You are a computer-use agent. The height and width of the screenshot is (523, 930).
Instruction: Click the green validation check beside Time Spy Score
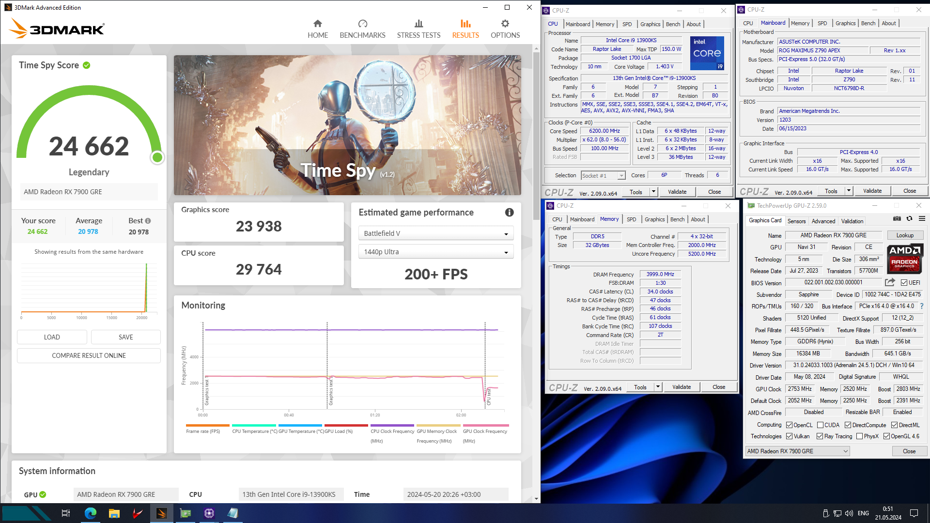point(86,65)
